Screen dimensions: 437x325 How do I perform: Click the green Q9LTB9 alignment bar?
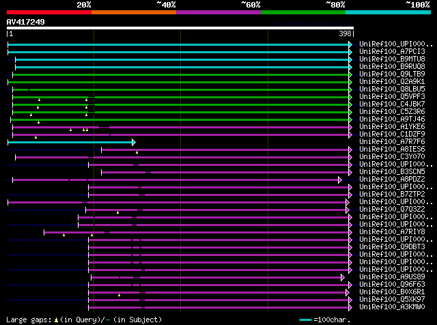pos(180,74)
